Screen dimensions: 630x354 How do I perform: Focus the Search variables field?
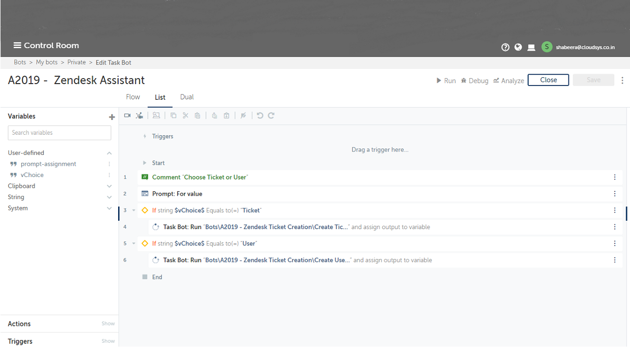[x=60, y=133]
